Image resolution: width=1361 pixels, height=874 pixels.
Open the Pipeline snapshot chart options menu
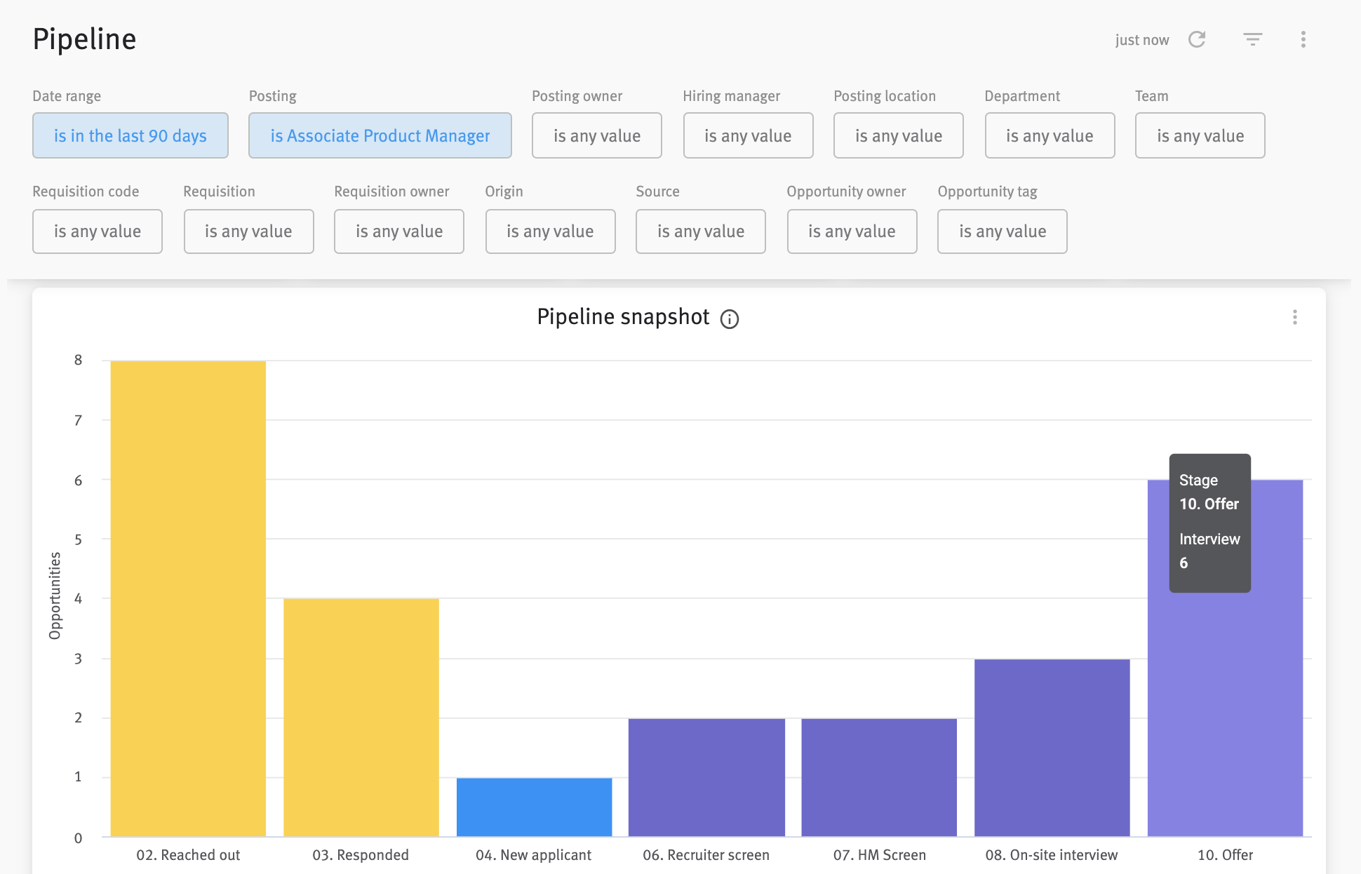pos(1294,318)
